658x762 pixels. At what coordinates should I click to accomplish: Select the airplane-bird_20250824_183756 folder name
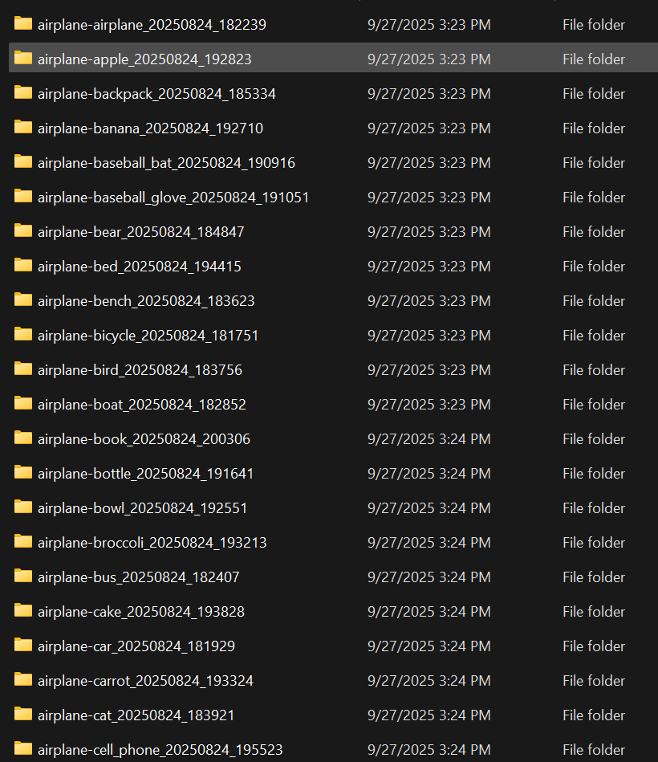[x=140, y=370]
